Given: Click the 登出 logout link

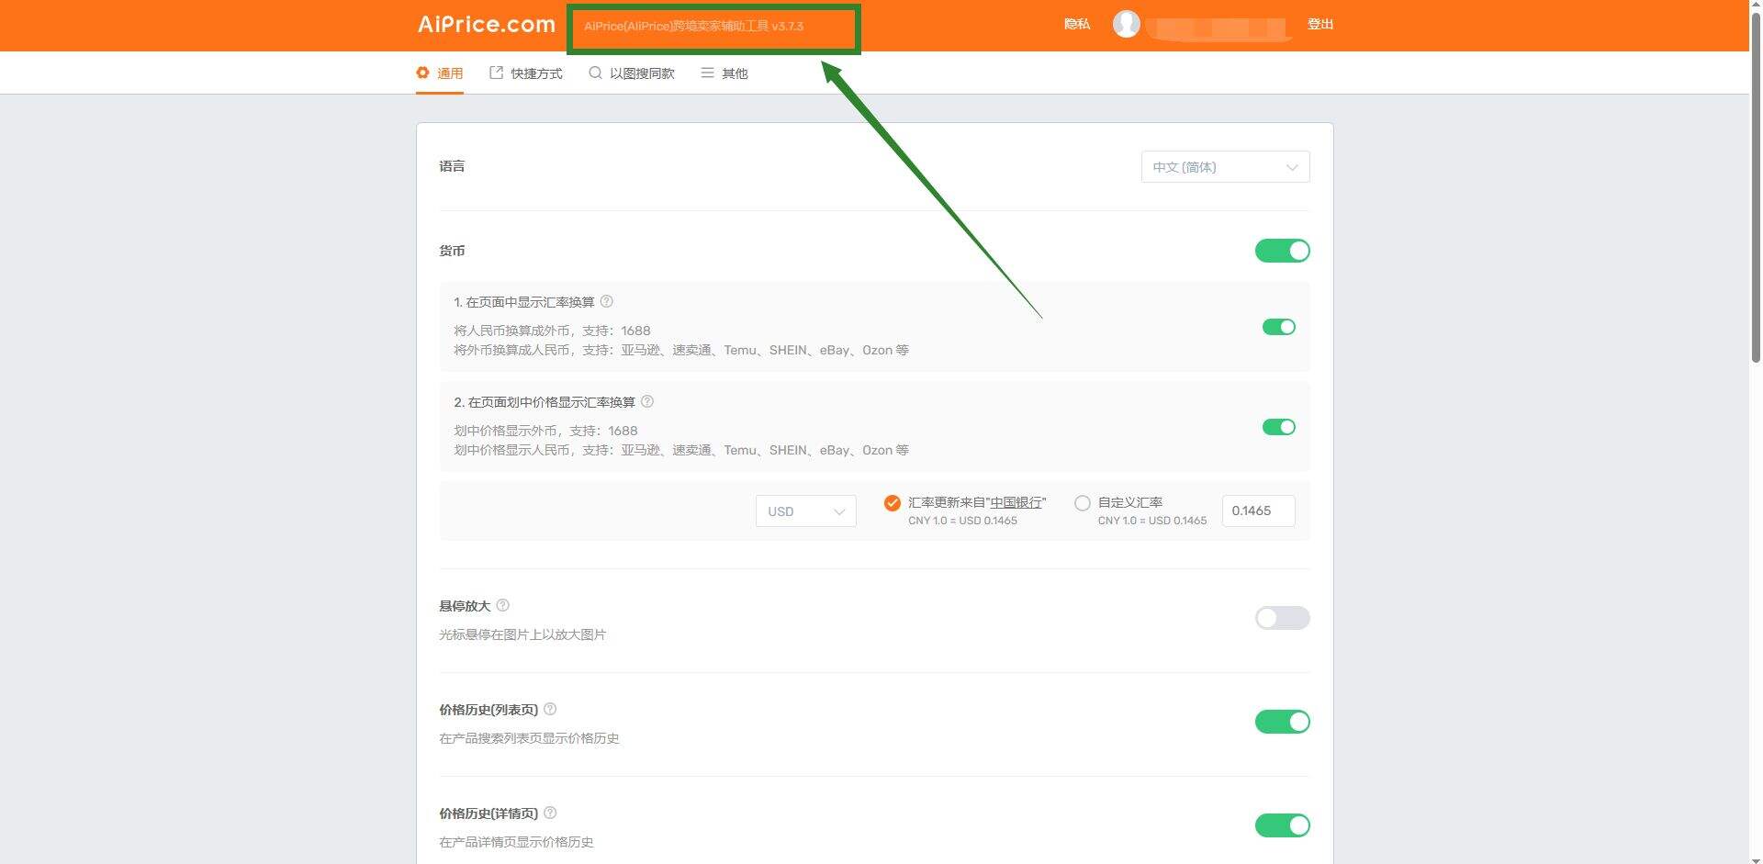Looking at the screenshot, I should coord(1319,25).
